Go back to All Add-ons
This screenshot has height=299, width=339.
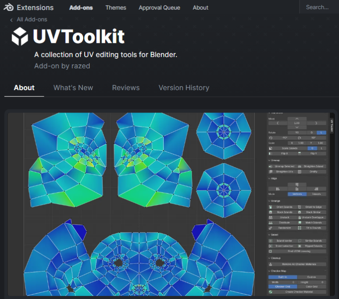tap(32, 19)
